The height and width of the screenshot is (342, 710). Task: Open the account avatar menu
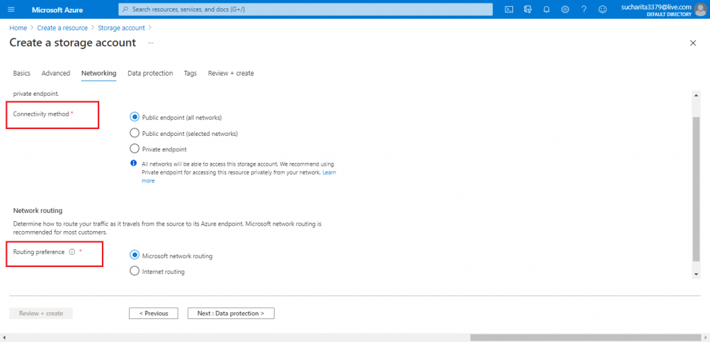pos(700,10)
